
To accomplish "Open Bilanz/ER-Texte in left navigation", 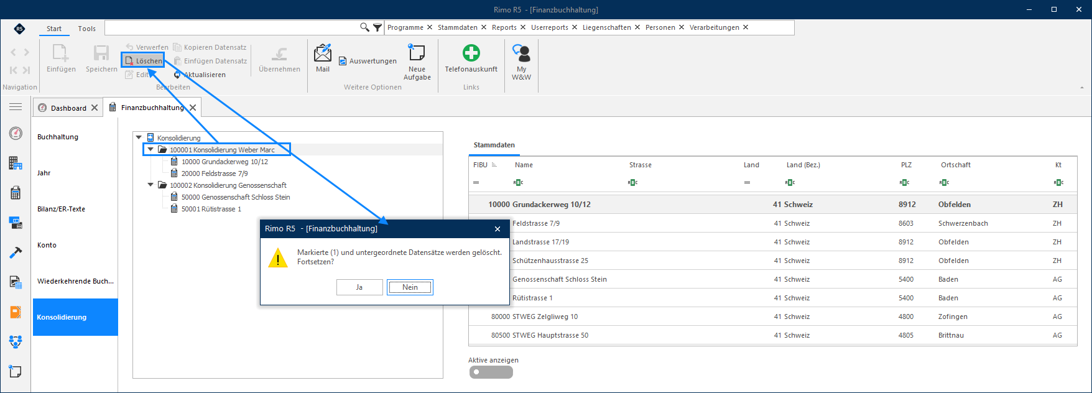I will point(61,209).
